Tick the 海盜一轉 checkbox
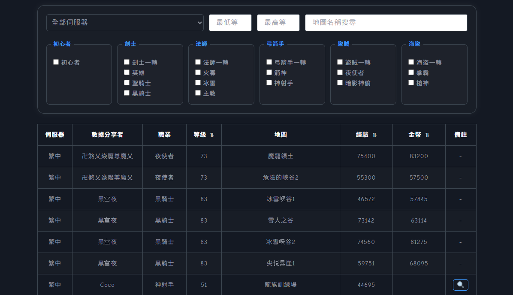Viewport: 513px width, 295px height. coord(411,62)
